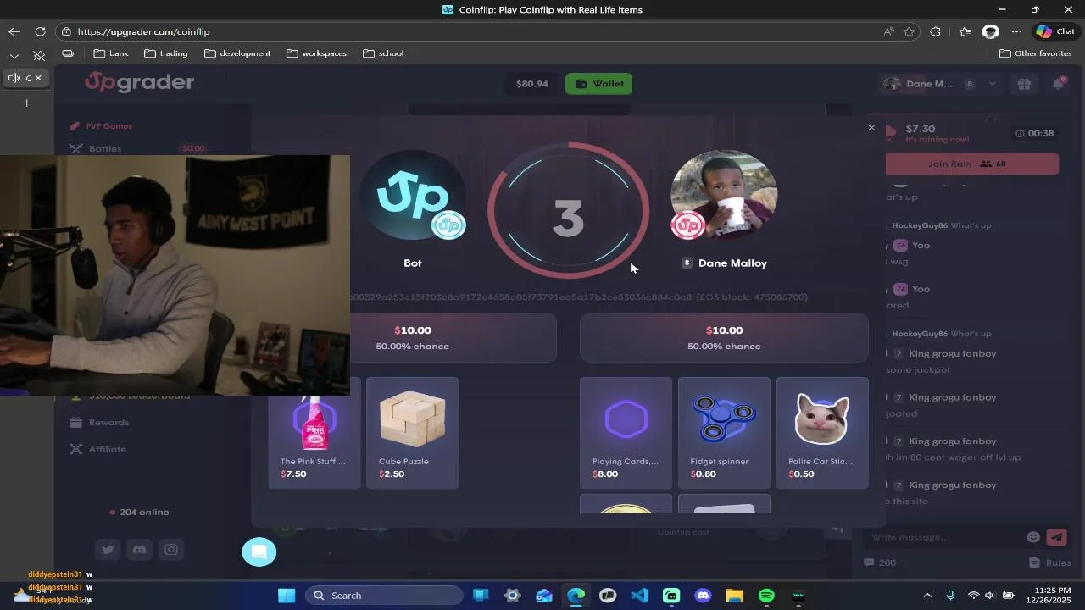
Task: Refresh the page in the browser
Action: (40, 31)
